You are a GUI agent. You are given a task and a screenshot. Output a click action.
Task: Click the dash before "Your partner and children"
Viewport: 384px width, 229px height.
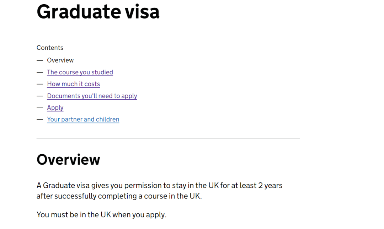pyautogui.click(x=40, y=119)
